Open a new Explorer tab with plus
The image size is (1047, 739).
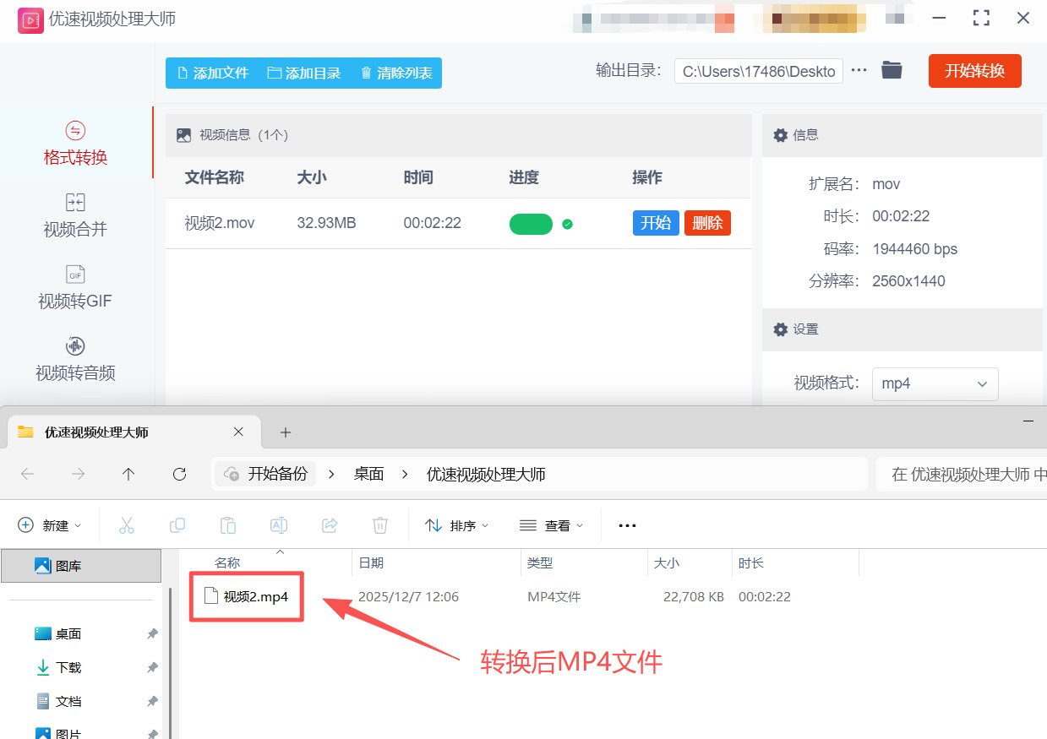point(286,432)
